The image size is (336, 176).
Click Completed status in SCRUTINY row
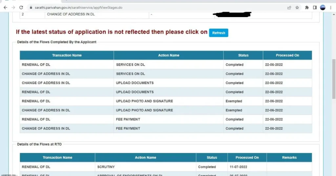tap(207, 167)
